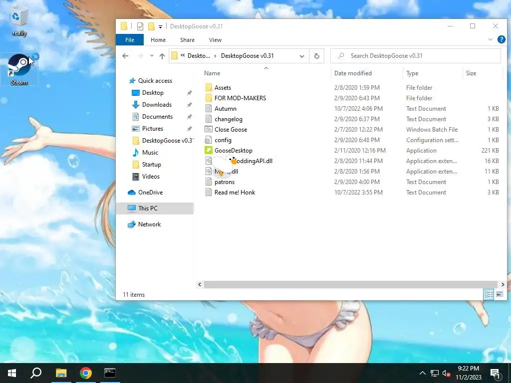Open Pictures in the navigation pane
Image resolution: width=511 pixels, height=383 pixels.
point(153,129)
